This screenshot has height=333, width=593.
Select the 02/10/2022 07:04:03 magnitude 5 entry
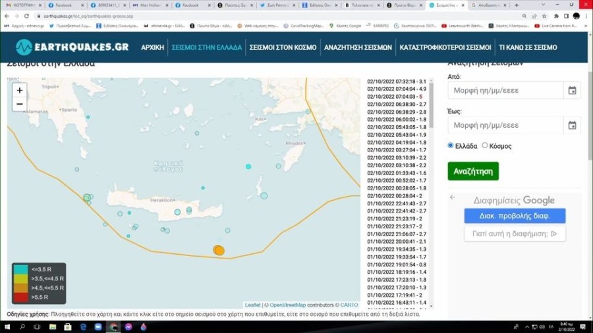coord(395,97)
